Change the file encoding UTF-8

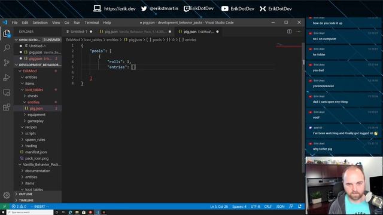coord(256,207)
